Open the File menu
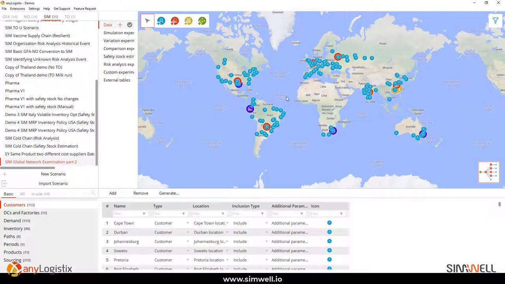Viewport: 505px width, 284px height. 4,9
